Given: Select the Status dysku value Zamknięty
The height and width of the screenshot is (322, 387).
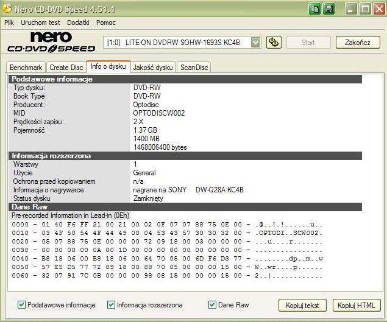Looking at the screenshot, I should click(x=148, y=198).
